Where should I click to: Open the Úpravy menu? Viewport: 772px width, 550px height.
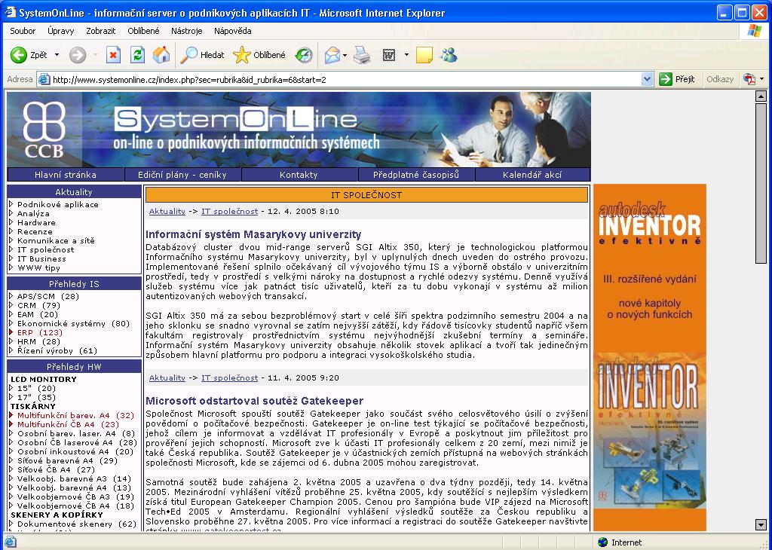60,31
